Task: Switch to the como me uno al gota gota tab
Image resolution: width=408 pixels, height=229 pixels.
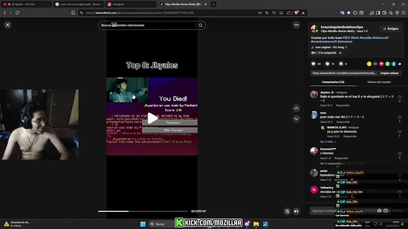Action: tap(78, 4)
